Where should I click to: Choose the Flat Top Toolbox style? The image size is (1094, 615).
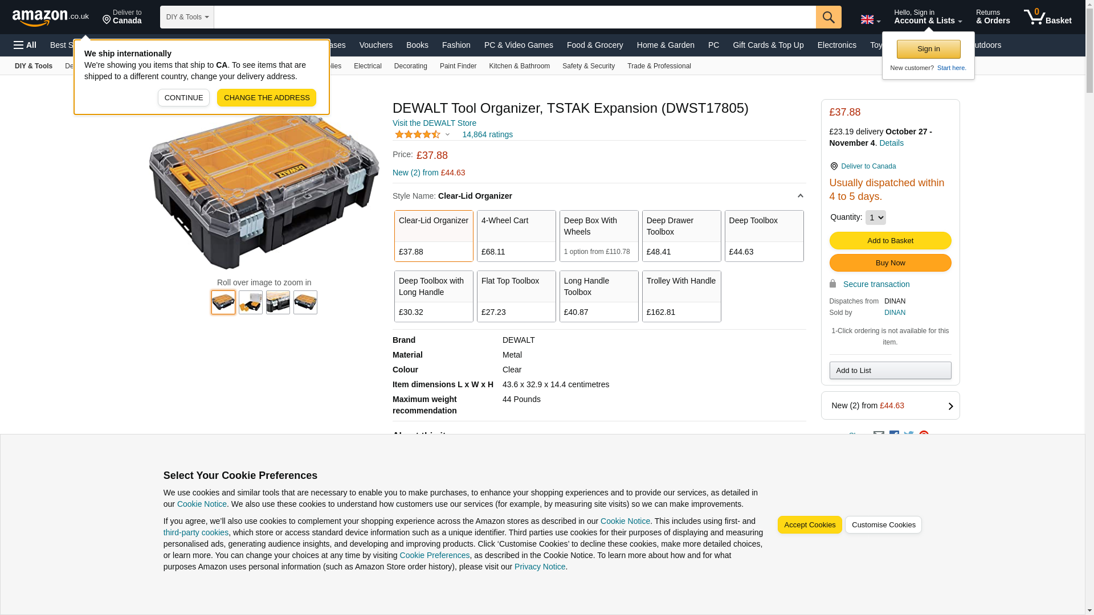pyautogui.click(x=516, y=296)
